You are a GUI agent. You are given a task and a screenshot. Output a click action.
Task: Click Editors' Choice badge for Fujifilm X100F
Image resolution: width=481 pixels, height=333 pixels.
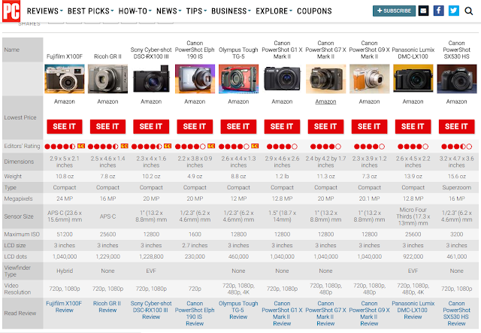(81, 146)
